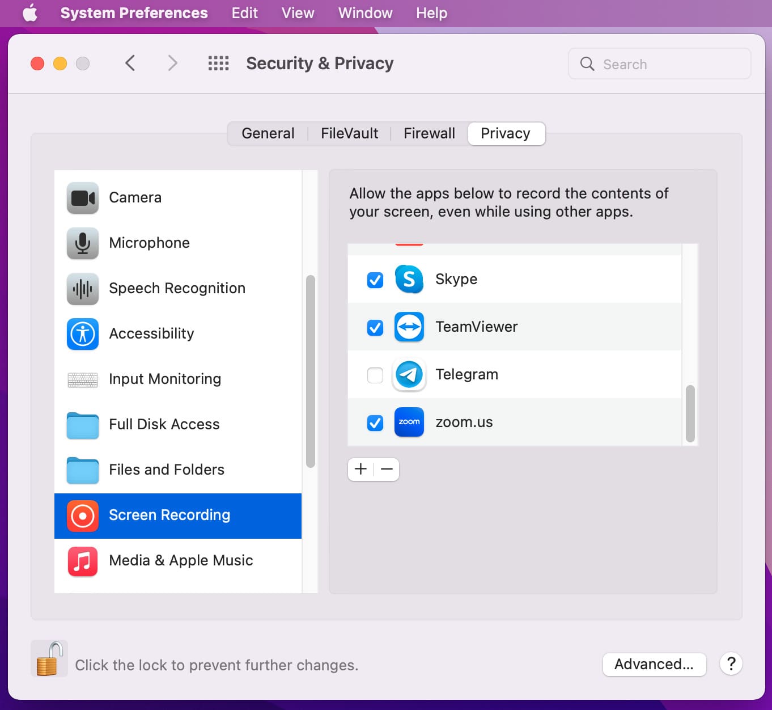Click the yellow minimize window button
Viewport: 772px width, 710px height.
pos(60,64)
